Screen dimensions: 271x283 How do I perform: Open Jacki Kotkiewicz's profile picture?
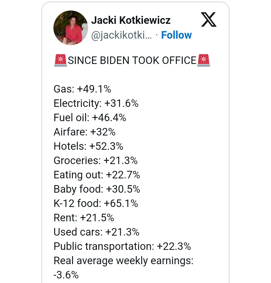[x=71, y=28]
